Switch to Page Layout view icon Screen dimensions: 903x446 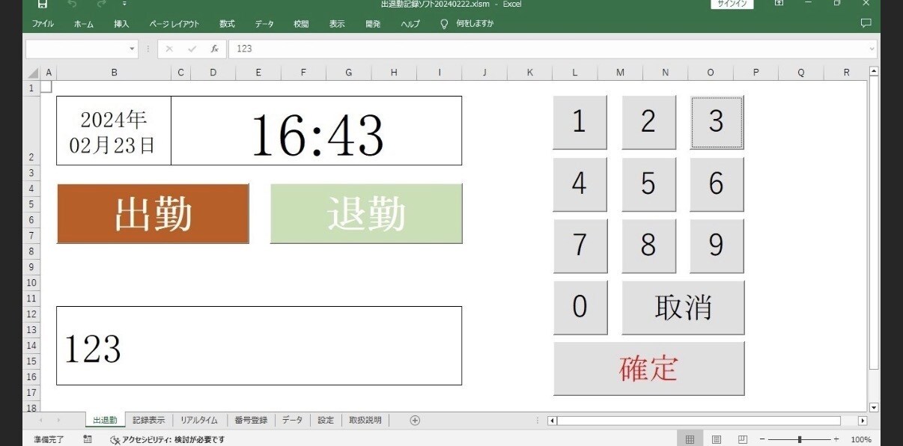click(717, 439)
